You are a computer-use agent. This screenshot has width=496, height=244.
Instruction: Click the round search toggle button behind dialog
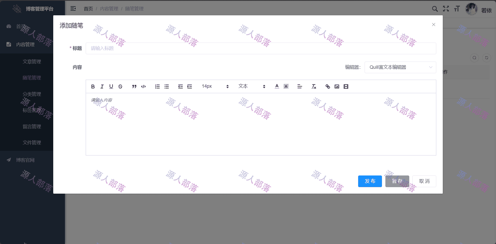pos(474,58)
